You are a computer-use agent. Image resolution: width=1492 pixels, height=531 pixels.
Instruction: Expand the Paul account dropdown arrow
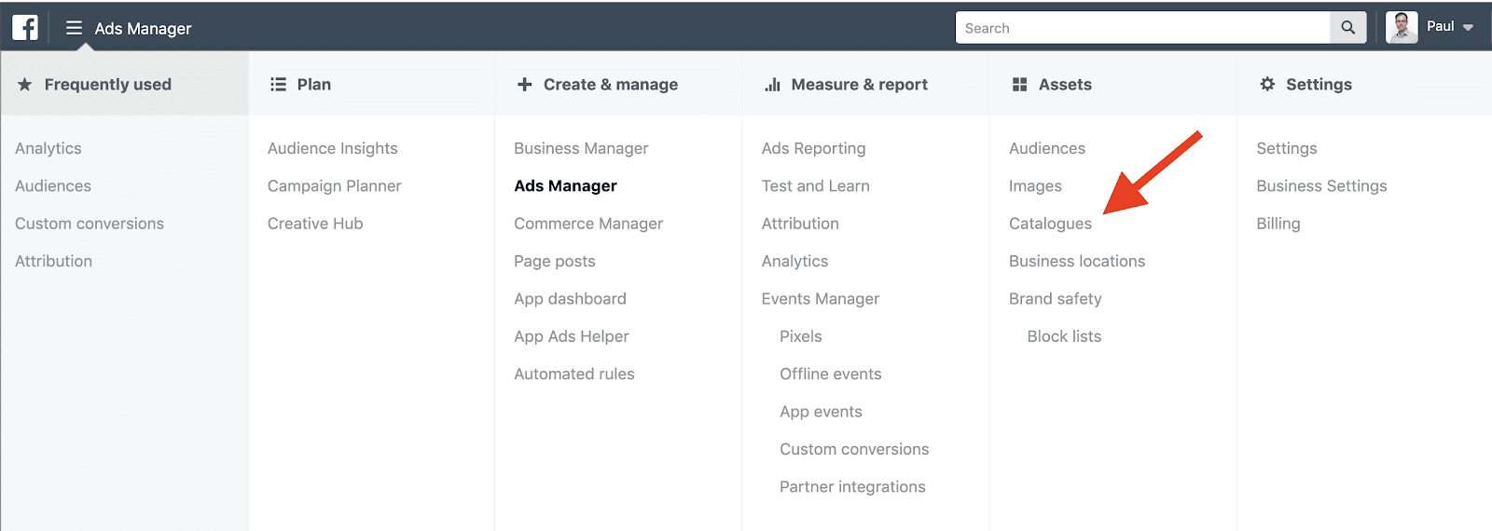(1468, 28)
